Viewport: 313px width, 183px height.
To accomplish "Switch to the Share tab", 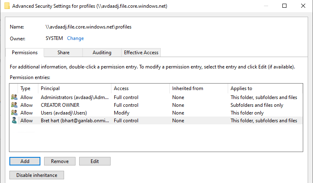I will click(63, 53).
